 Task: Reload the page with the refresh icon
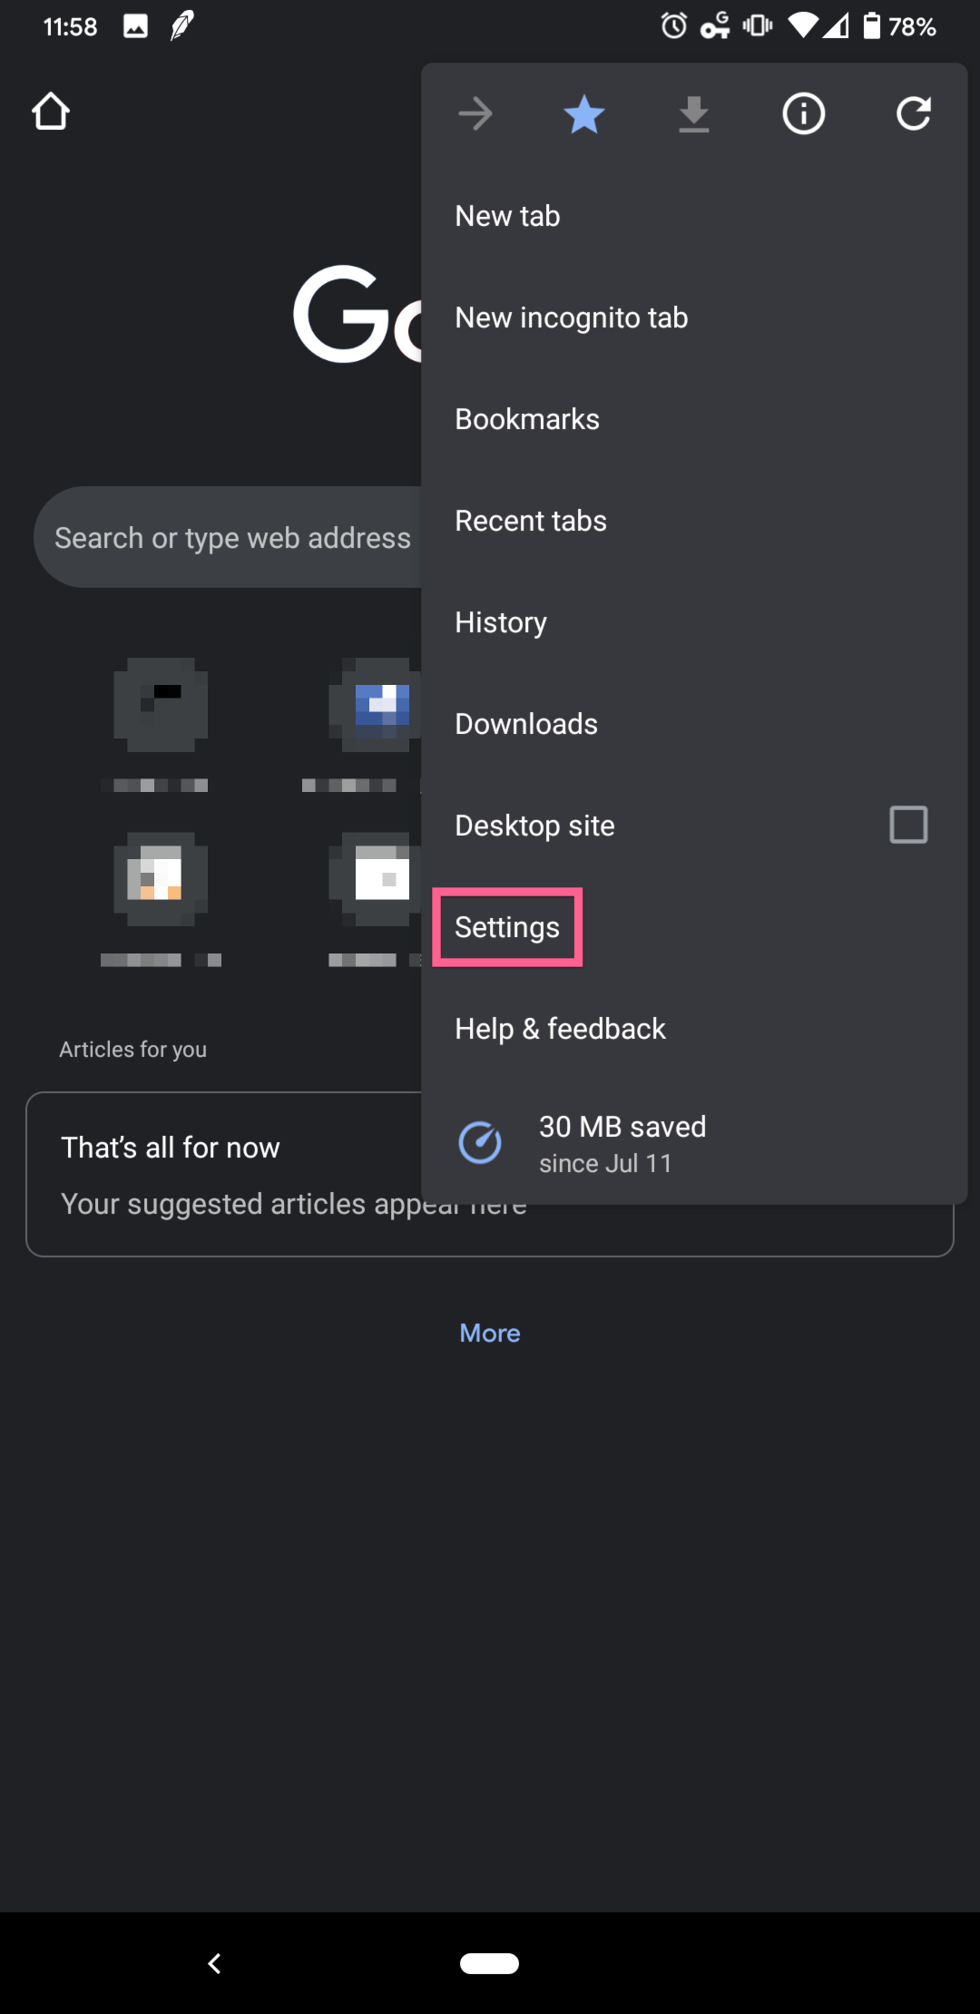click(913, 114)
